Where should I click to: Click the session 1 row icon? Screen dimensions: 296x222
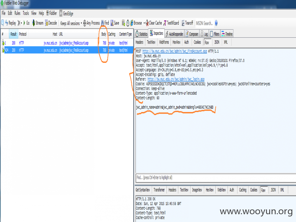pos(3,43)
